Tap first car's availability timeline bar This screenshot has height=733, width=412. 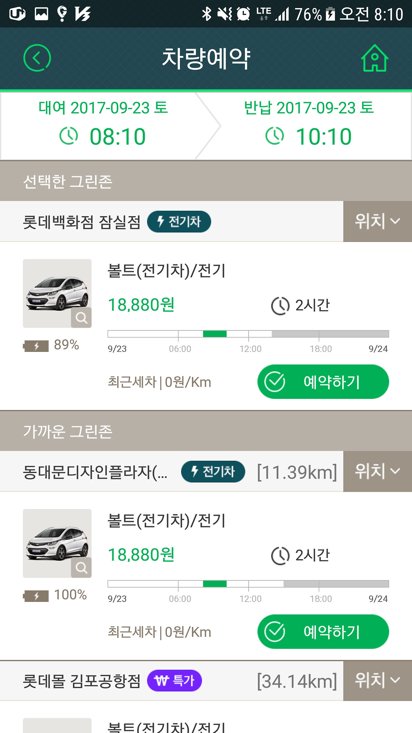click(x=248, y=334)
